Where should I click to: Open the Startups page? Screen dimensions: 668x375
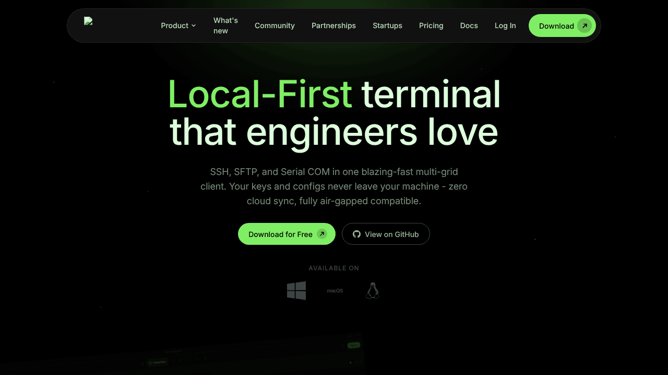click(x=387, y=26)
